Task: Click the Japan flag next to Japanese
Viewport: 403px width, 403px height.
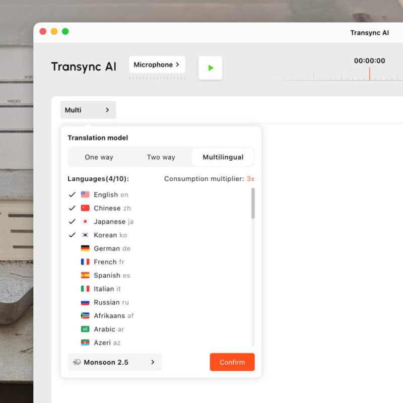Action: (85, 222)
